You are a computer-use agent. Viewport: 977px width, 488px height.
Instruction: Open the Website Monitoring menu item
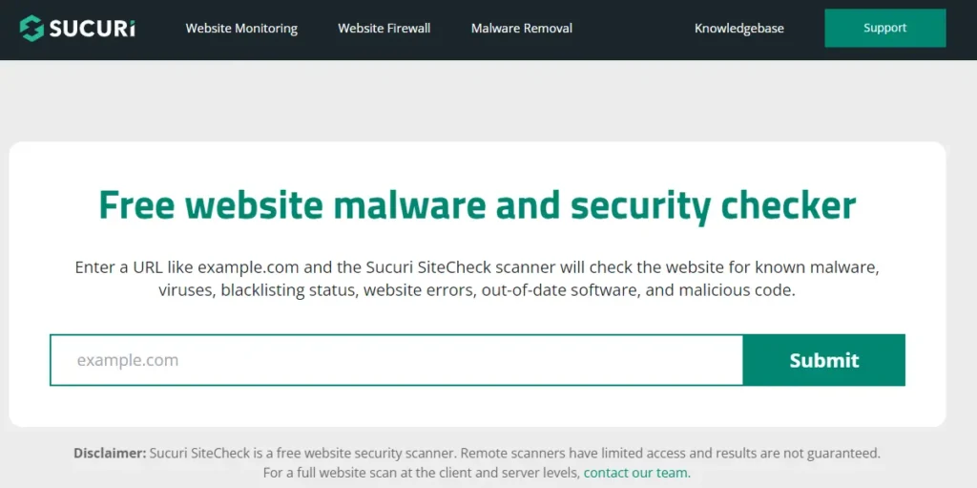coord(241,29)
